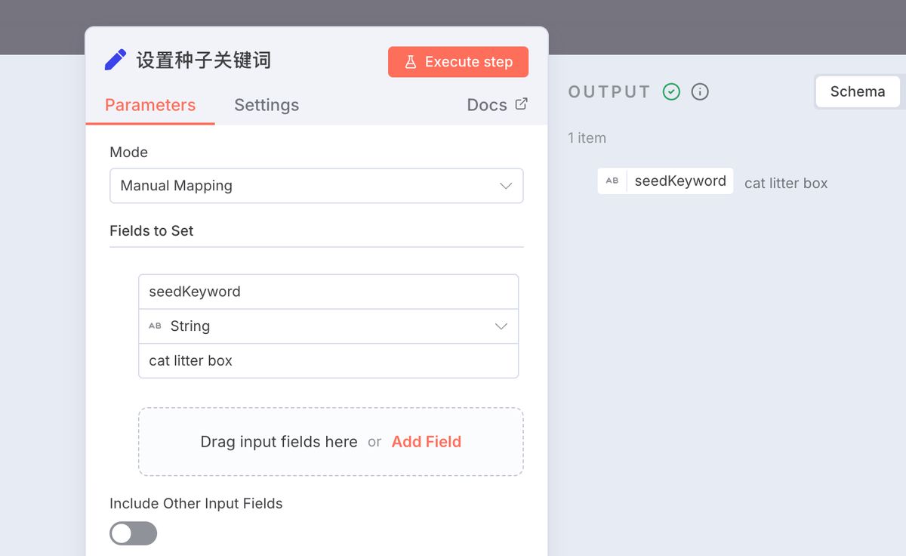
Task: Click the cat litter box output value
Action: pyautogui.click(x=786, y=184)
